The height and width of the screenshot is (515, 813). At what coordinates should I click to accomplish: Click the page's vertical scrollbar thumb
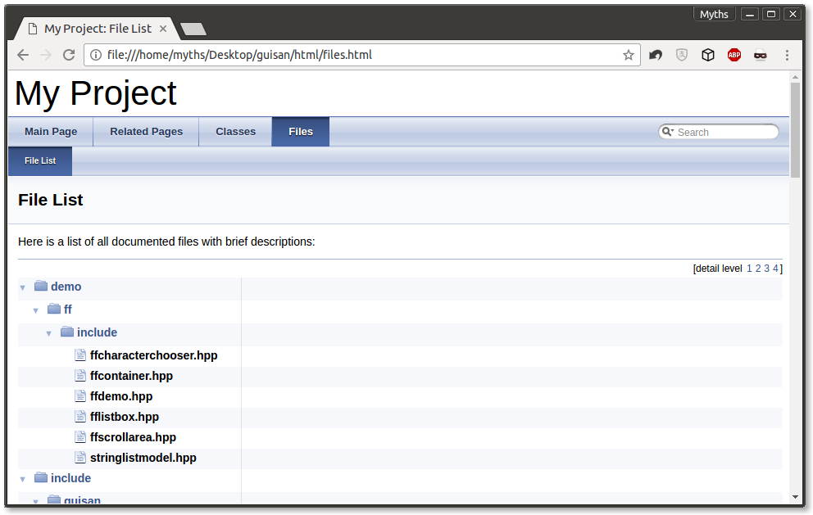(x=795, y=129)
